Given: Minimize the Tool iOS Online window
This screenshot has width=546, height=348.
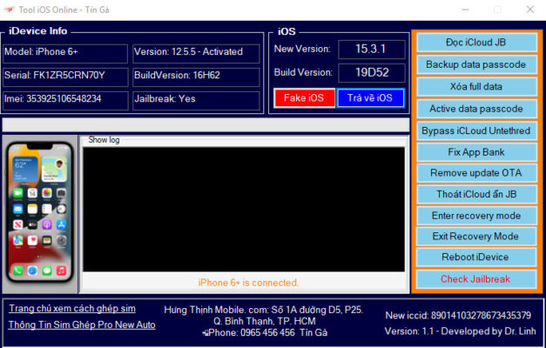Looking at the screenshot, I should (465, 10).
